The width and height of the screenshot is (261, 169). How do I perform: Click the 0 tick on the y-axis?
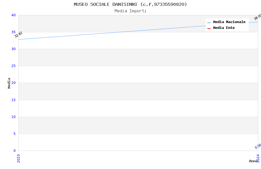(14, 151)
